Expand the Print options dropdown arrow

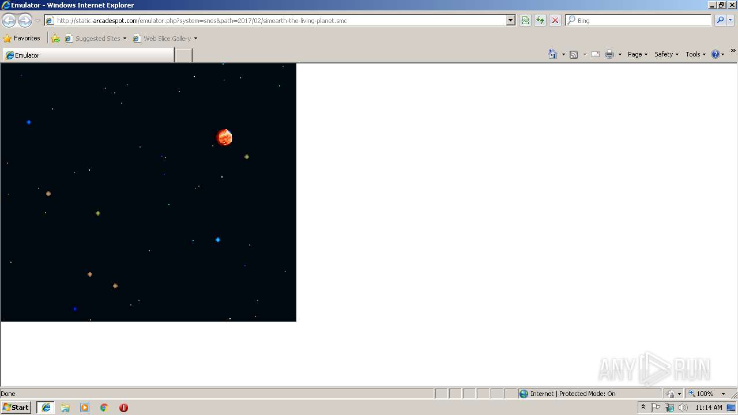pos(620,54)
